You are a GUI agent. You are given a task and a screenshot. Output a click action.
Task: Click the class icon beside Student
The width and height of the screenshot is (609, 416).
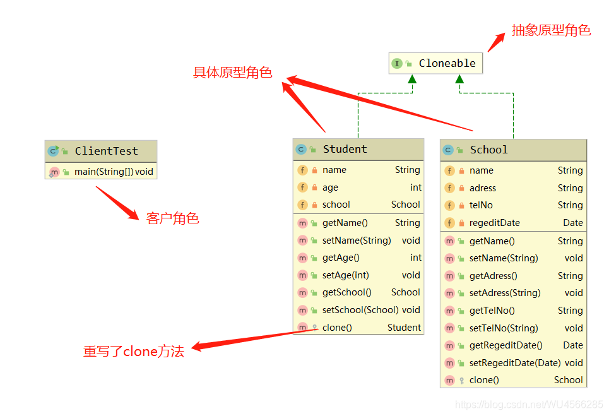pos(301,150)
